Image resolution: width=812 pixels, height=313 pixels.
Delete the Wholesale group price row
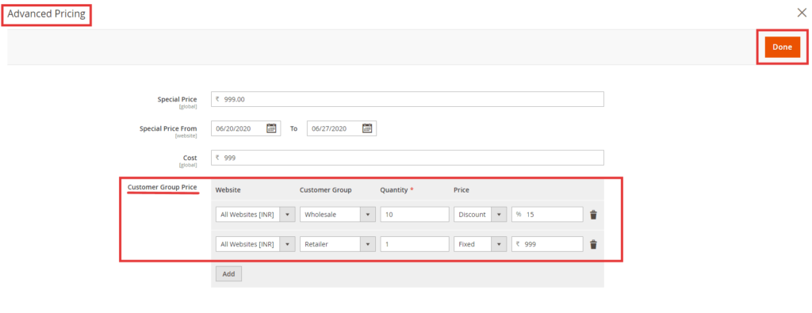(593, 215)
